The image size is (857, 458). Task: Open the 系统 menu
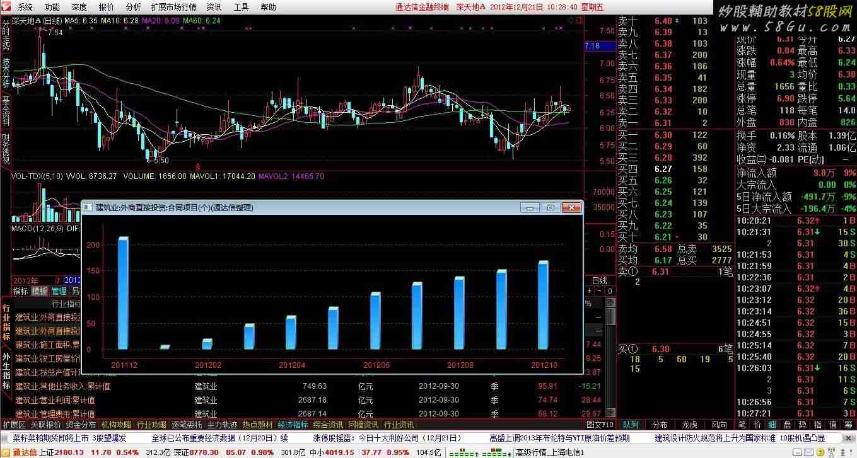pos(25,7)
